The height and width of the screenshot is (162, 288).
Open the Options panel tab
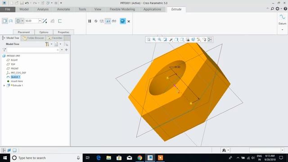click(44, 32)
